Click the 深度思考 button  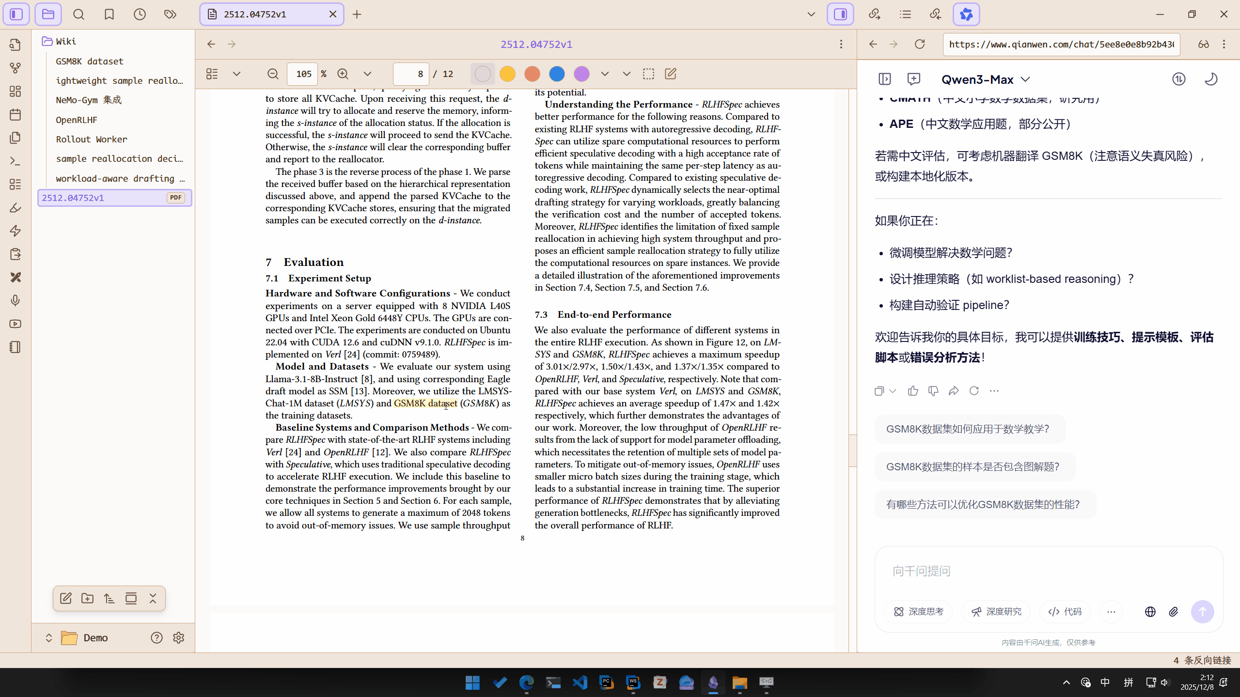[918, 612]
